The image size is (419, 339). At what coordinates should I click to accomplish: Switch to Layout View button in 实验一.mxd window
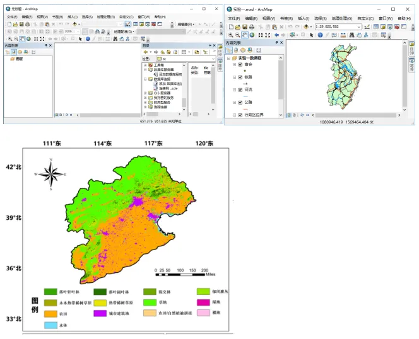coord(294,115)
